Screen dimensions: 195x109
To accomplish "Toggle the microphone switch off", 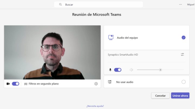I will click(118, 70).
